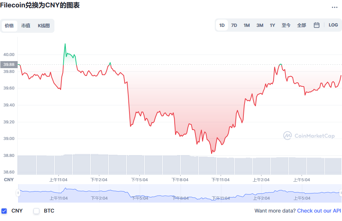The image size is (342, 221).
Task: Click the 40.00 price axis label
Action: click(9, 55)
